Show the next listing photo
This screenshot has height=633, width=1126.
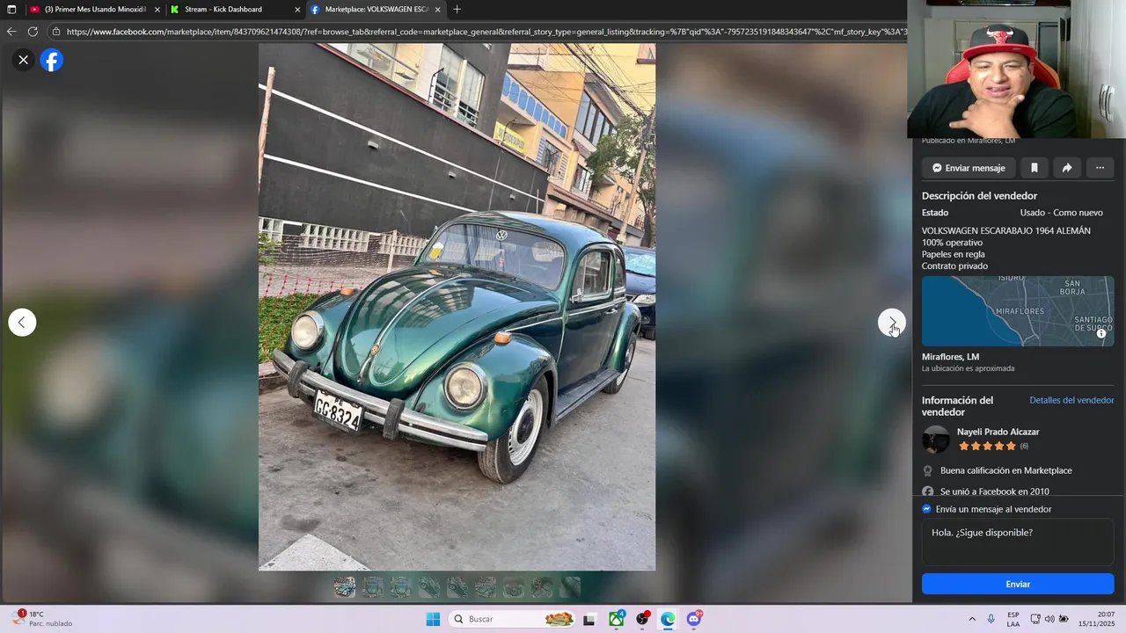point(892,323)
